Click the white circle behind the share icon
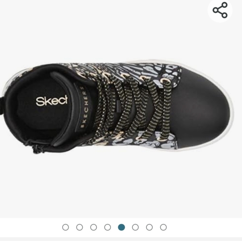 pyautogui.click(x=220, y=10)
